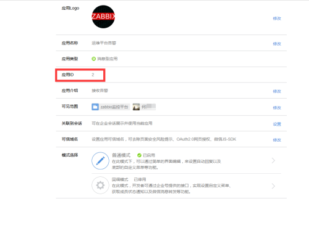Click the trusted domain description mentioning OAuth2.0

click(x=164, y=139)
